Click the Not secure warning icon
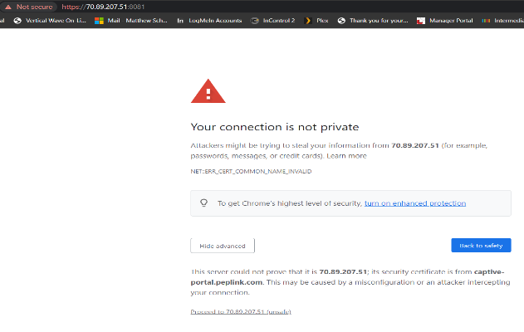Screen dimensions: 524x332 click(x=8, y=7)
